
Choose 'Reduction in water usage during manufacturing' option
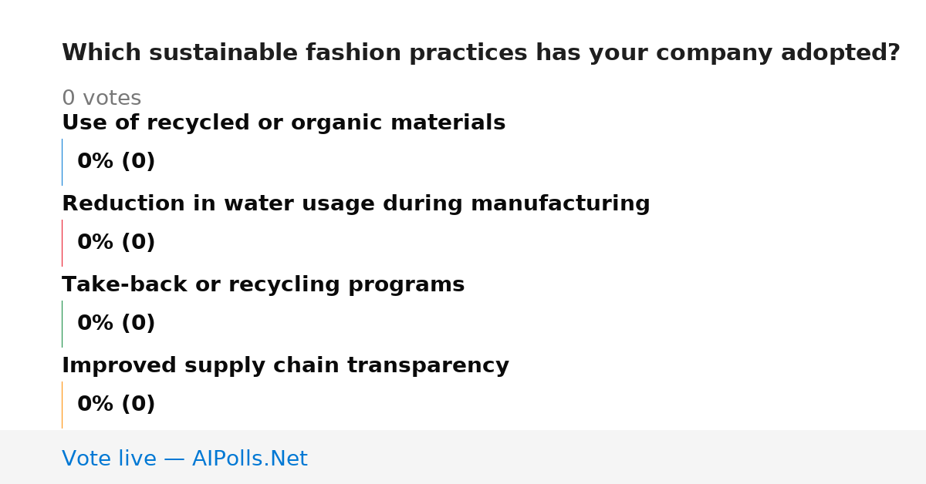click(x=356, y=203)
